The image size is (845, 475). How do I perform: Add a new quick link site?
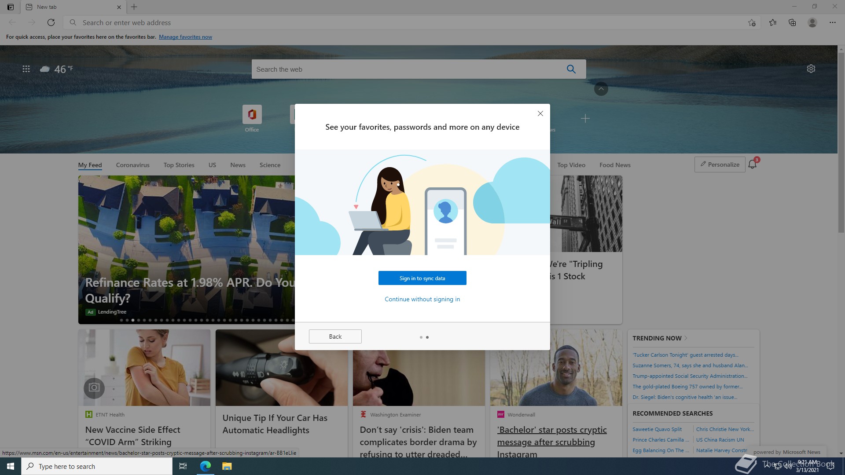585,118
